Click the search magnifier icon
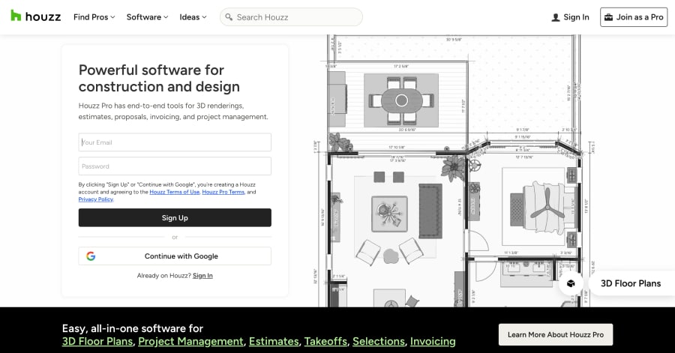Viewport: 675px width, 353px height. tap(229, 17)
